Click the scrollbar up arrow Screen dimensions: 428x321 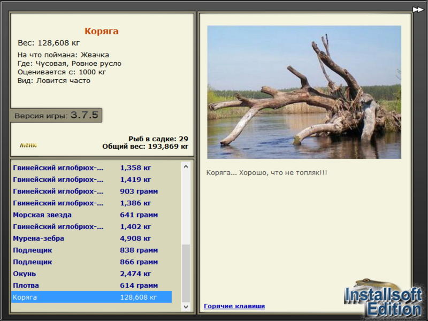coord(186,166)
